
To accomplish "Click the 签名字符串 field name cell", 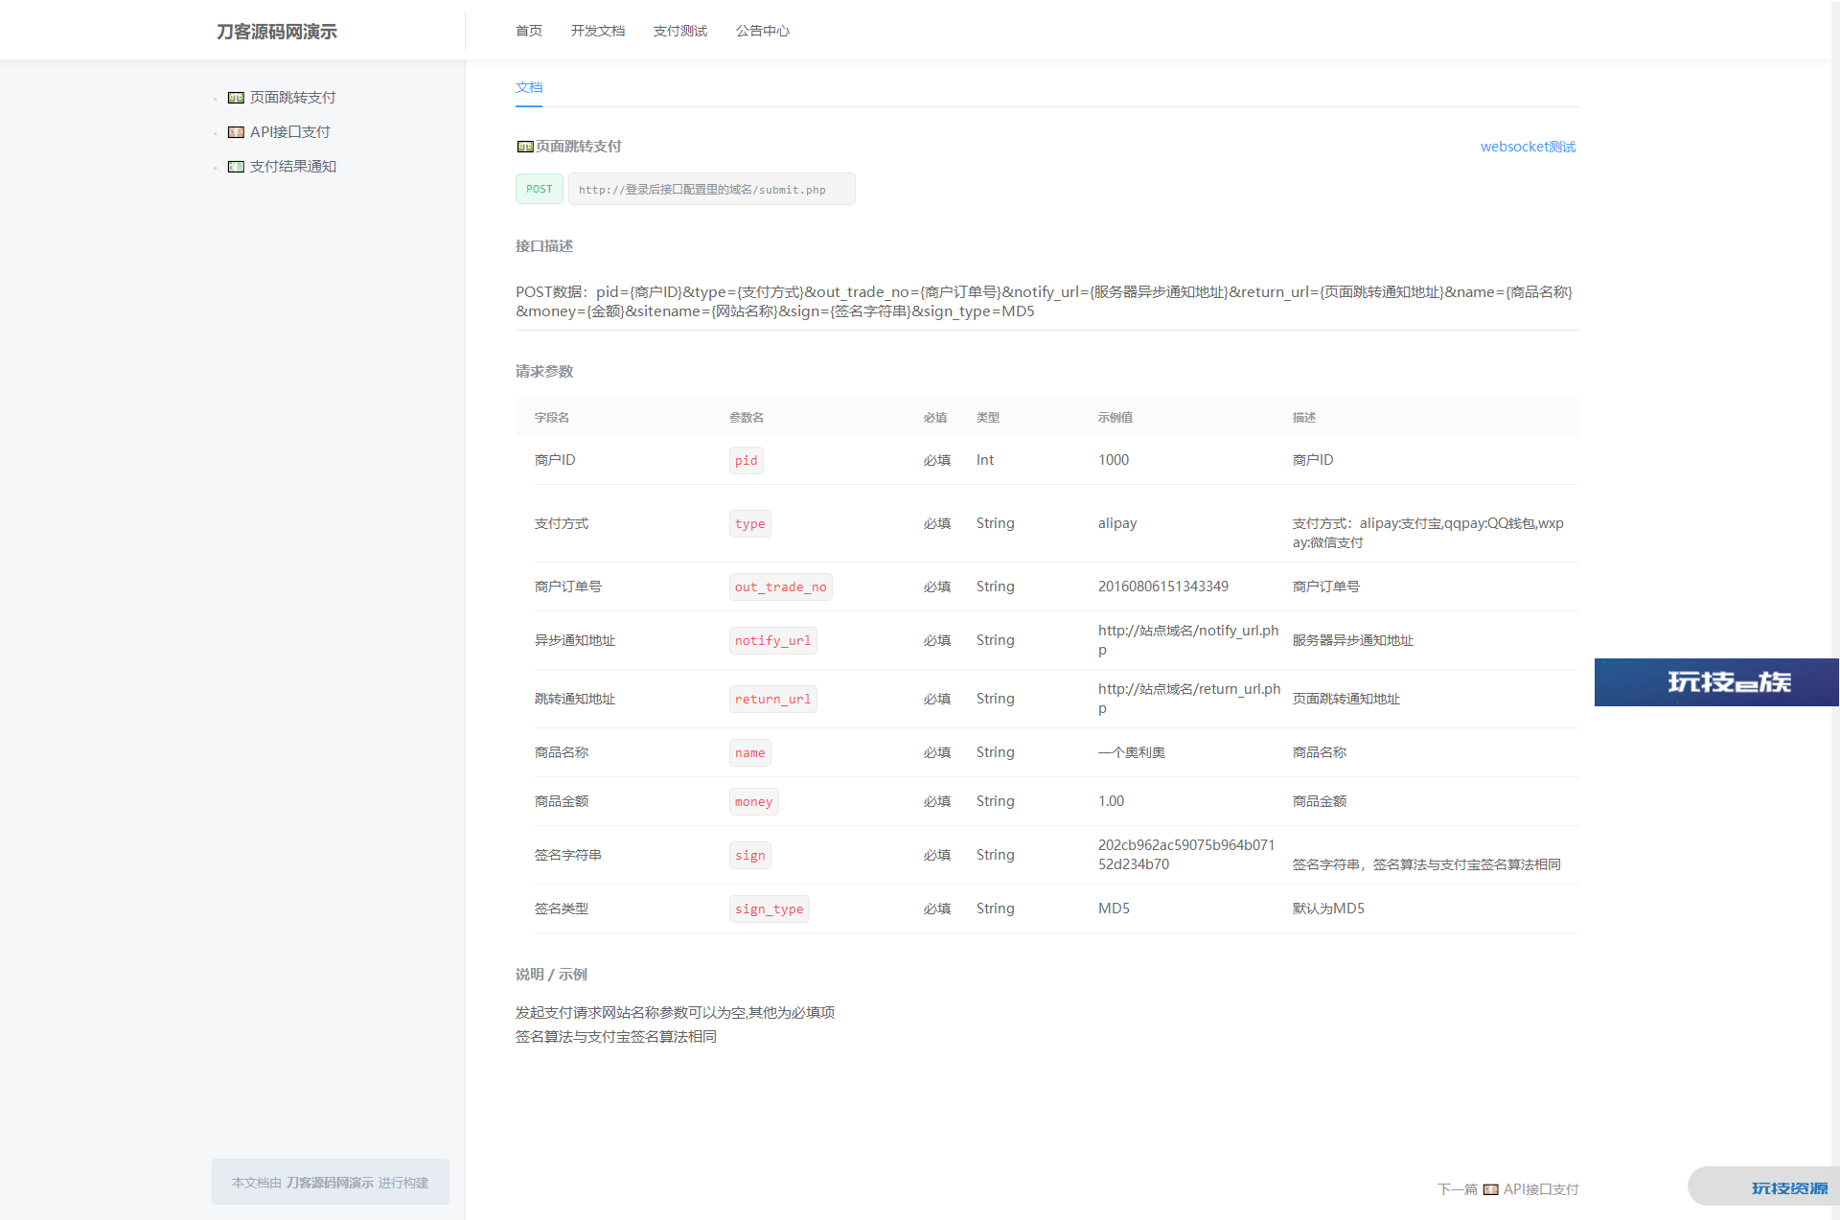I will (x=568, y=855).
